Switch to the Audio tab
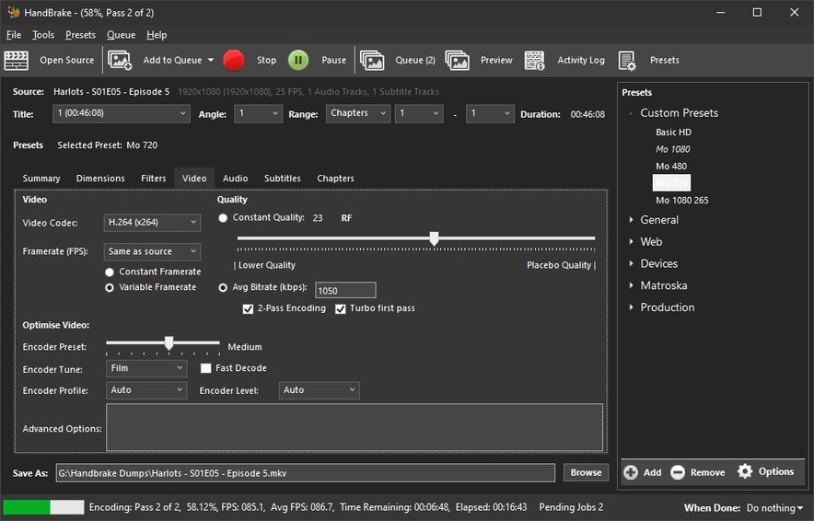The height and width of the screenshot is (521, 814). pyautogui.click(x=235, y=179)
